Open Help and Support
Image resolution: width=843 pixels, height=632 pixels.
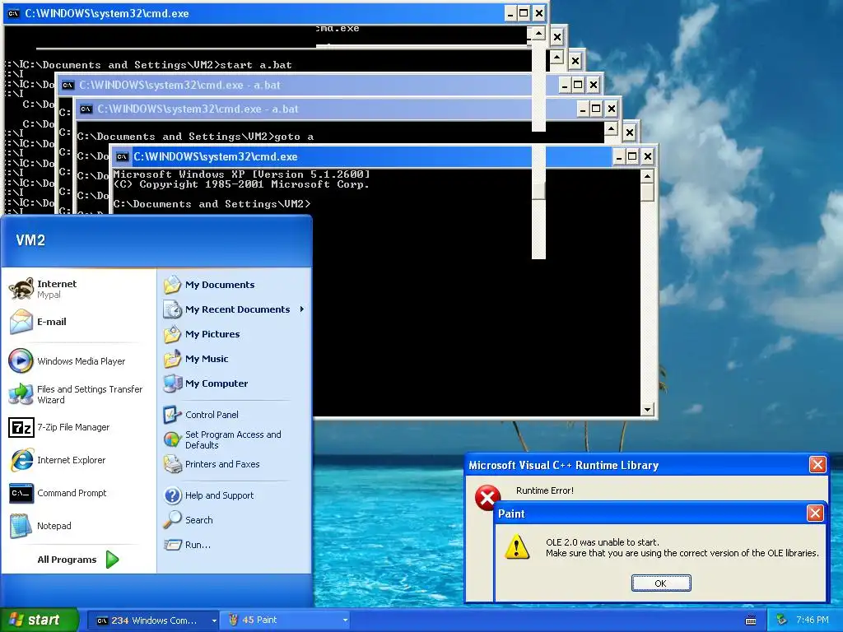point(235,495)
